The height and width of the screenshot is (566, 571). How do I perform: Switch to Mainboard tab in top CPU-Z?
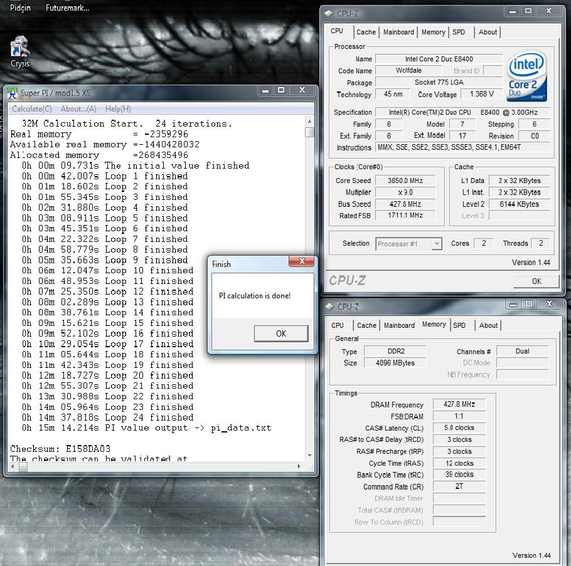click(x=398, y=32)
